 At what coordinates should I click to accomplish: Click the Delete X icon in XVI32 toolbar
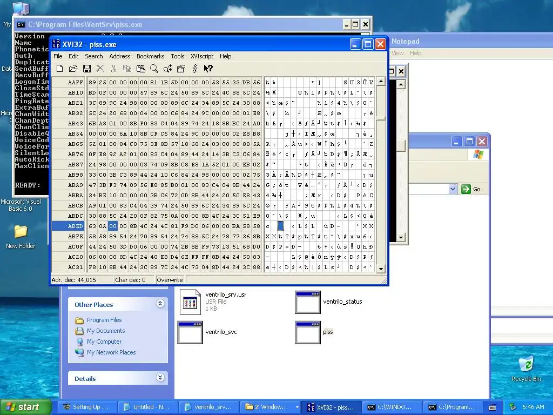click(100, 69)
